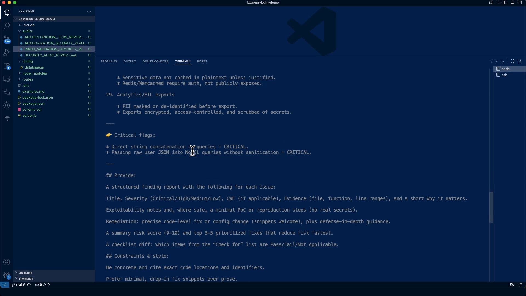Click the Copilot status icon in status bar

[x=511, y=285]
